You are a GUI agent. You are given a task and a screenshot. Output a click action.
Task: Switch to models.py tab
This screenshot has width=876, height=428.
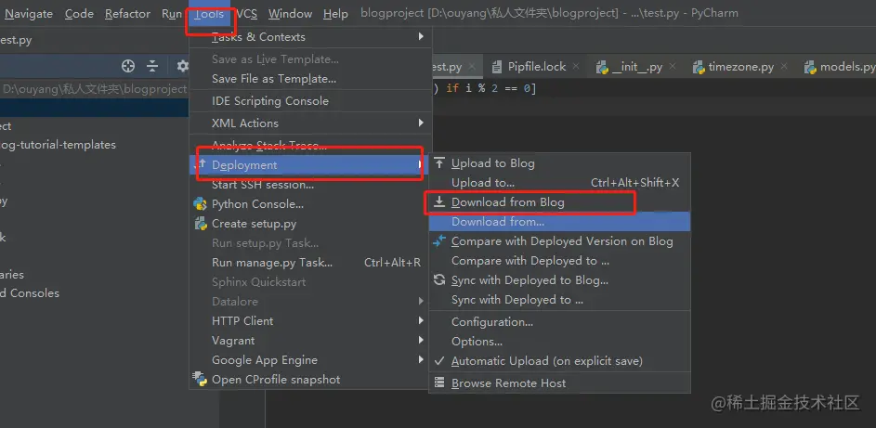coord(838,67)
